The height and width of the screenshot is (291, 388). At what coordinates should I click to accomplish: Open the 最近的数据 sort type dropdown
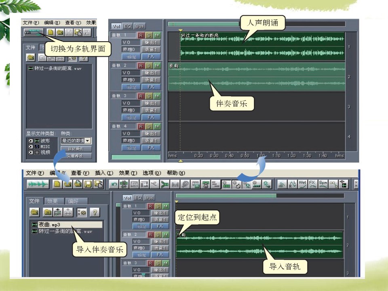76,141
